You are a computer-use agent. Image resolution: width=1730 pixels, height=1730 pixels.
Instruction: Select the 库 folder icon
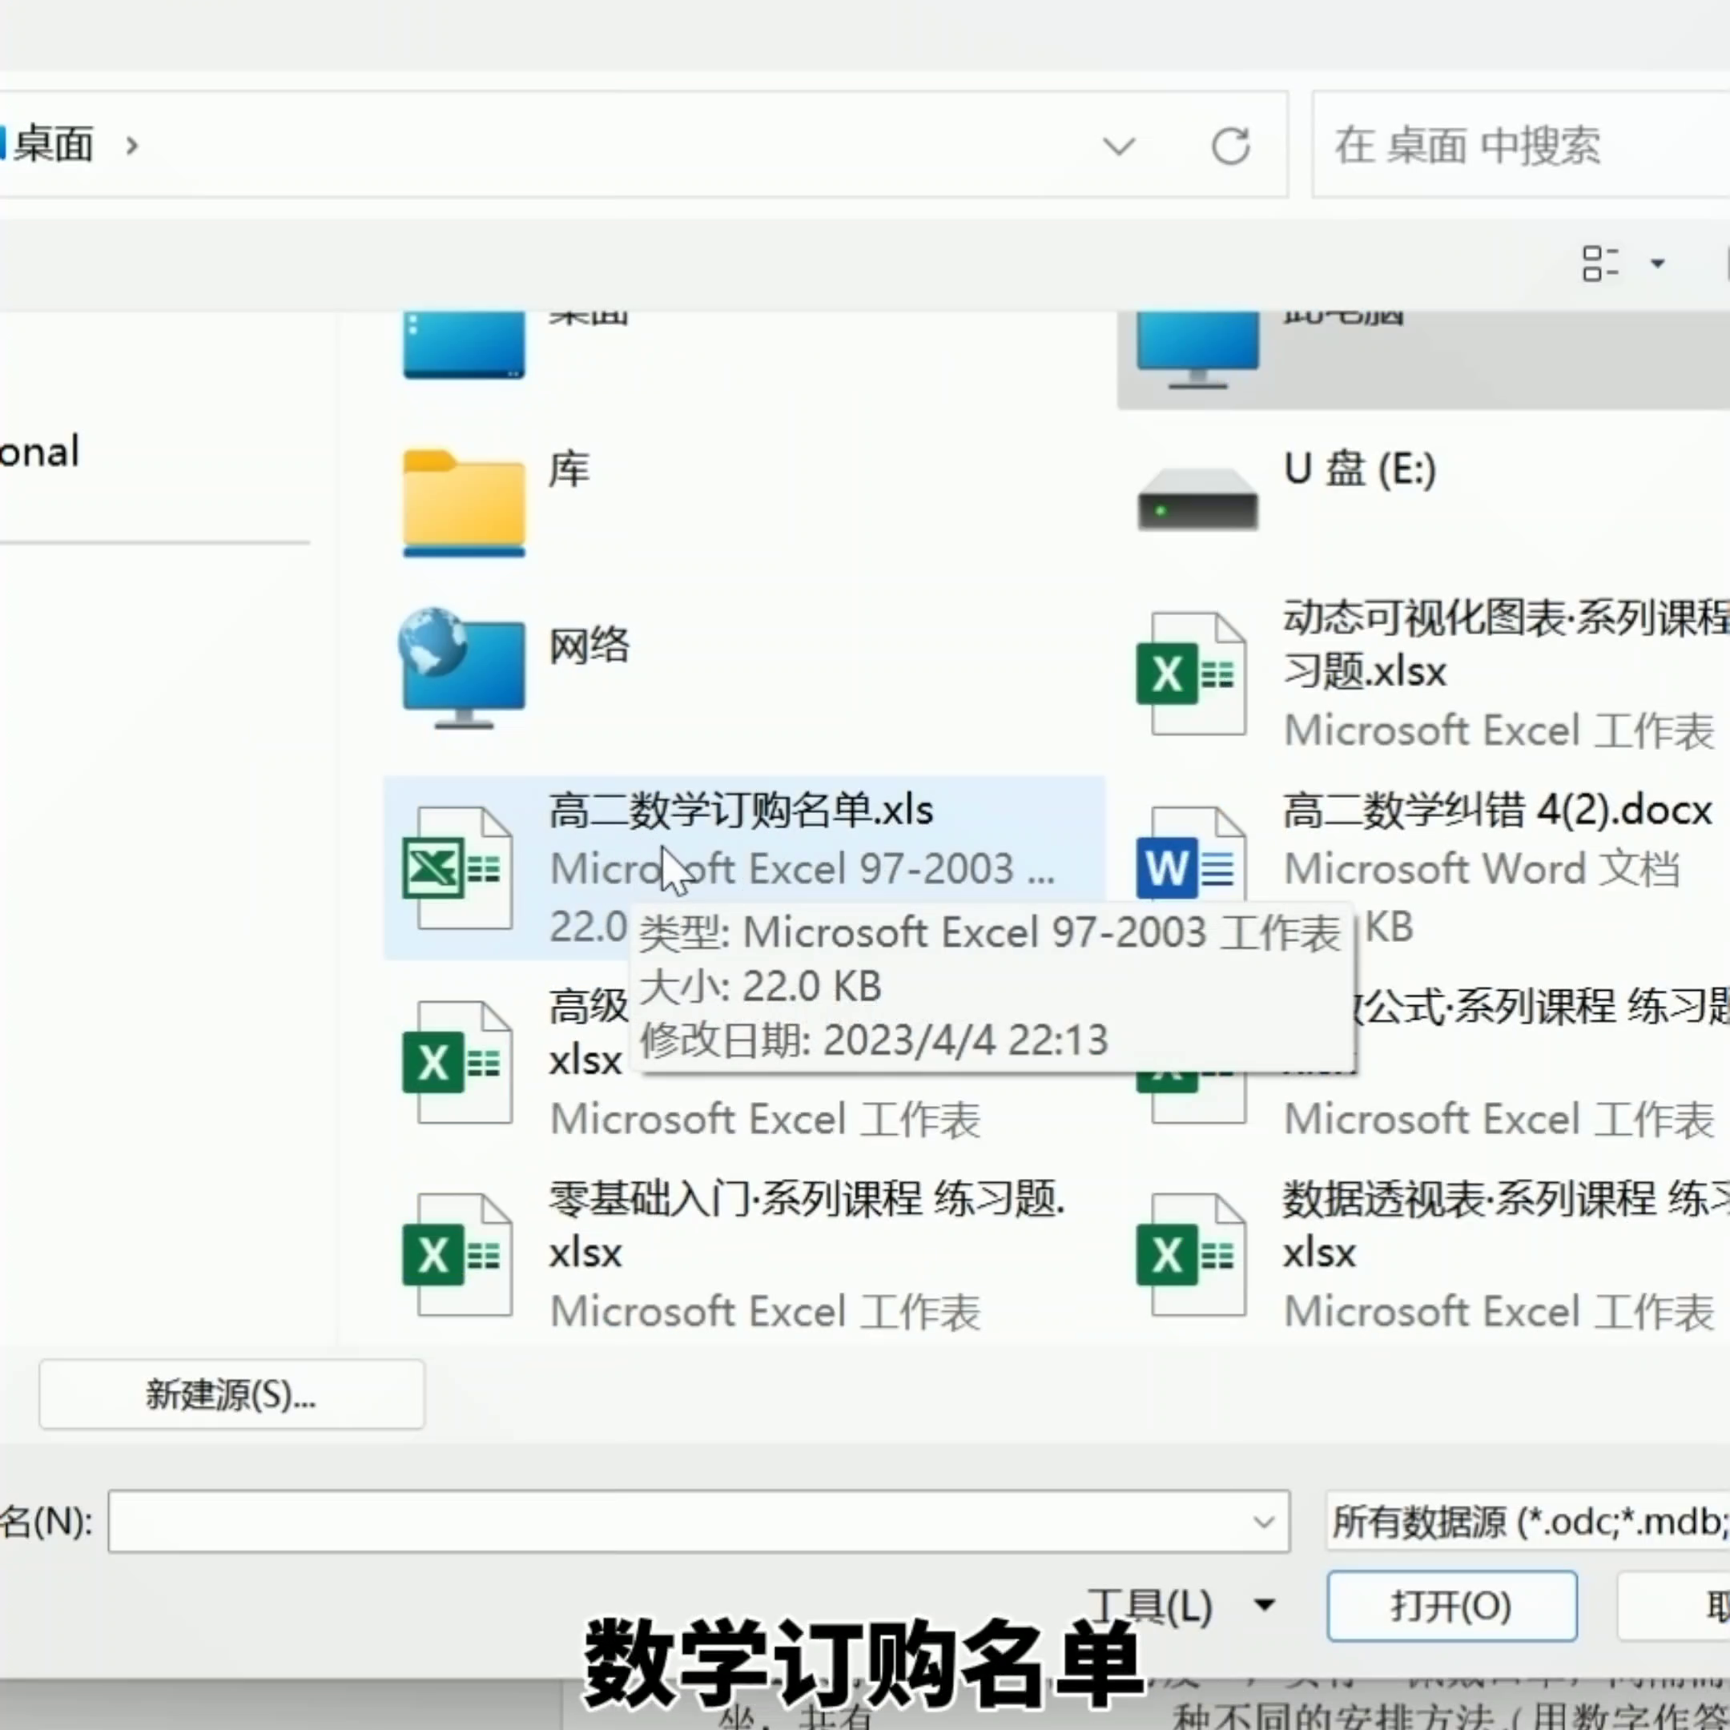(x=463, y=502)
